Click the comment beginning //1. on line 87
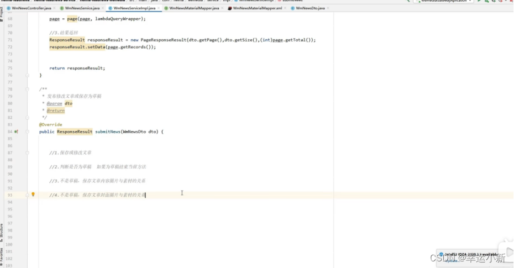This screenshot has width=514, height=268. pyautogui.click(x=70, y=153)
